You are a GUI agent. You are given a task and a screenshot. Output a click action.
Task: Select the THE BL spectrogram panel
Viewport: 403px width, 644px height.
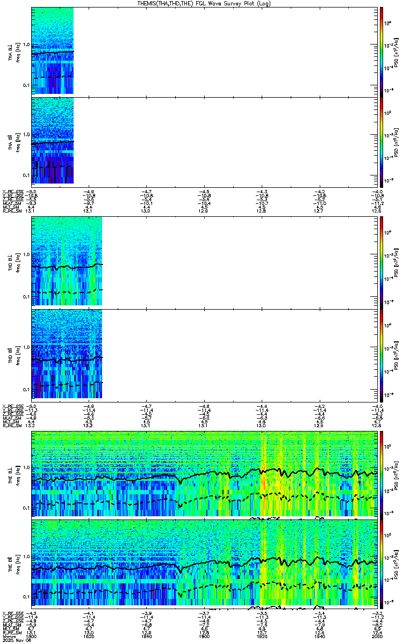[205, 474]
